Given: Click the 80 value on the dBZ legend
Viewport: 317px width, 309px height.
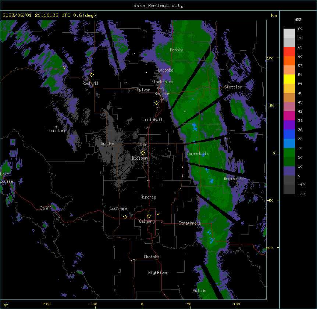Looking at the screenshot, I should (x=300, y=29).
